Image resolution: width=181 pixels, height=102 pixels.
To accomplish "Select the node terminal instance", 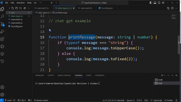I will click(x=167, y=80).
